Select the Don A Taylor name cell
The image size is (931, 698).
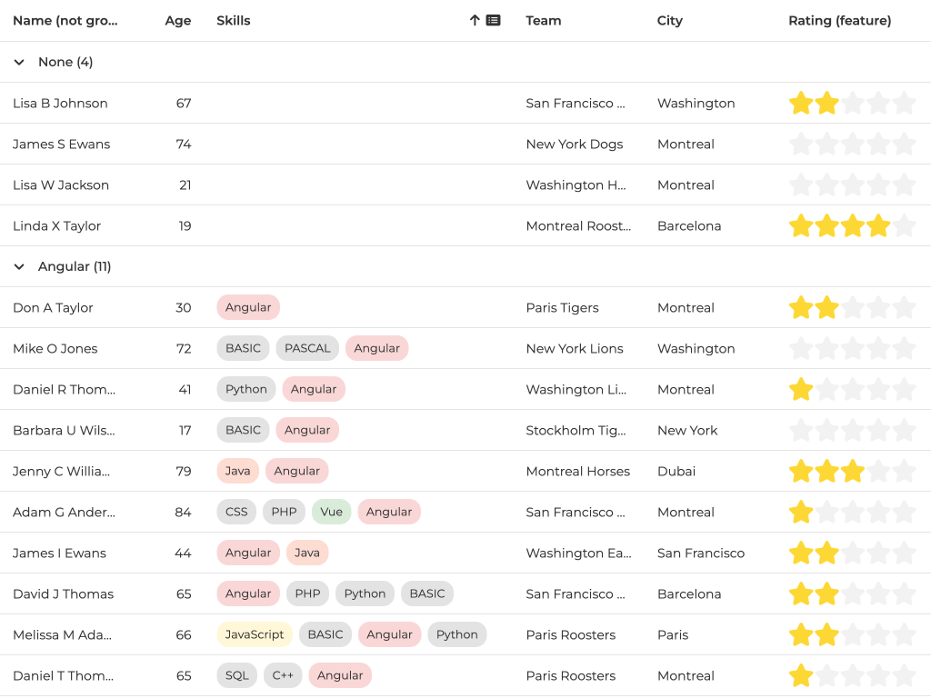point(53,307)
